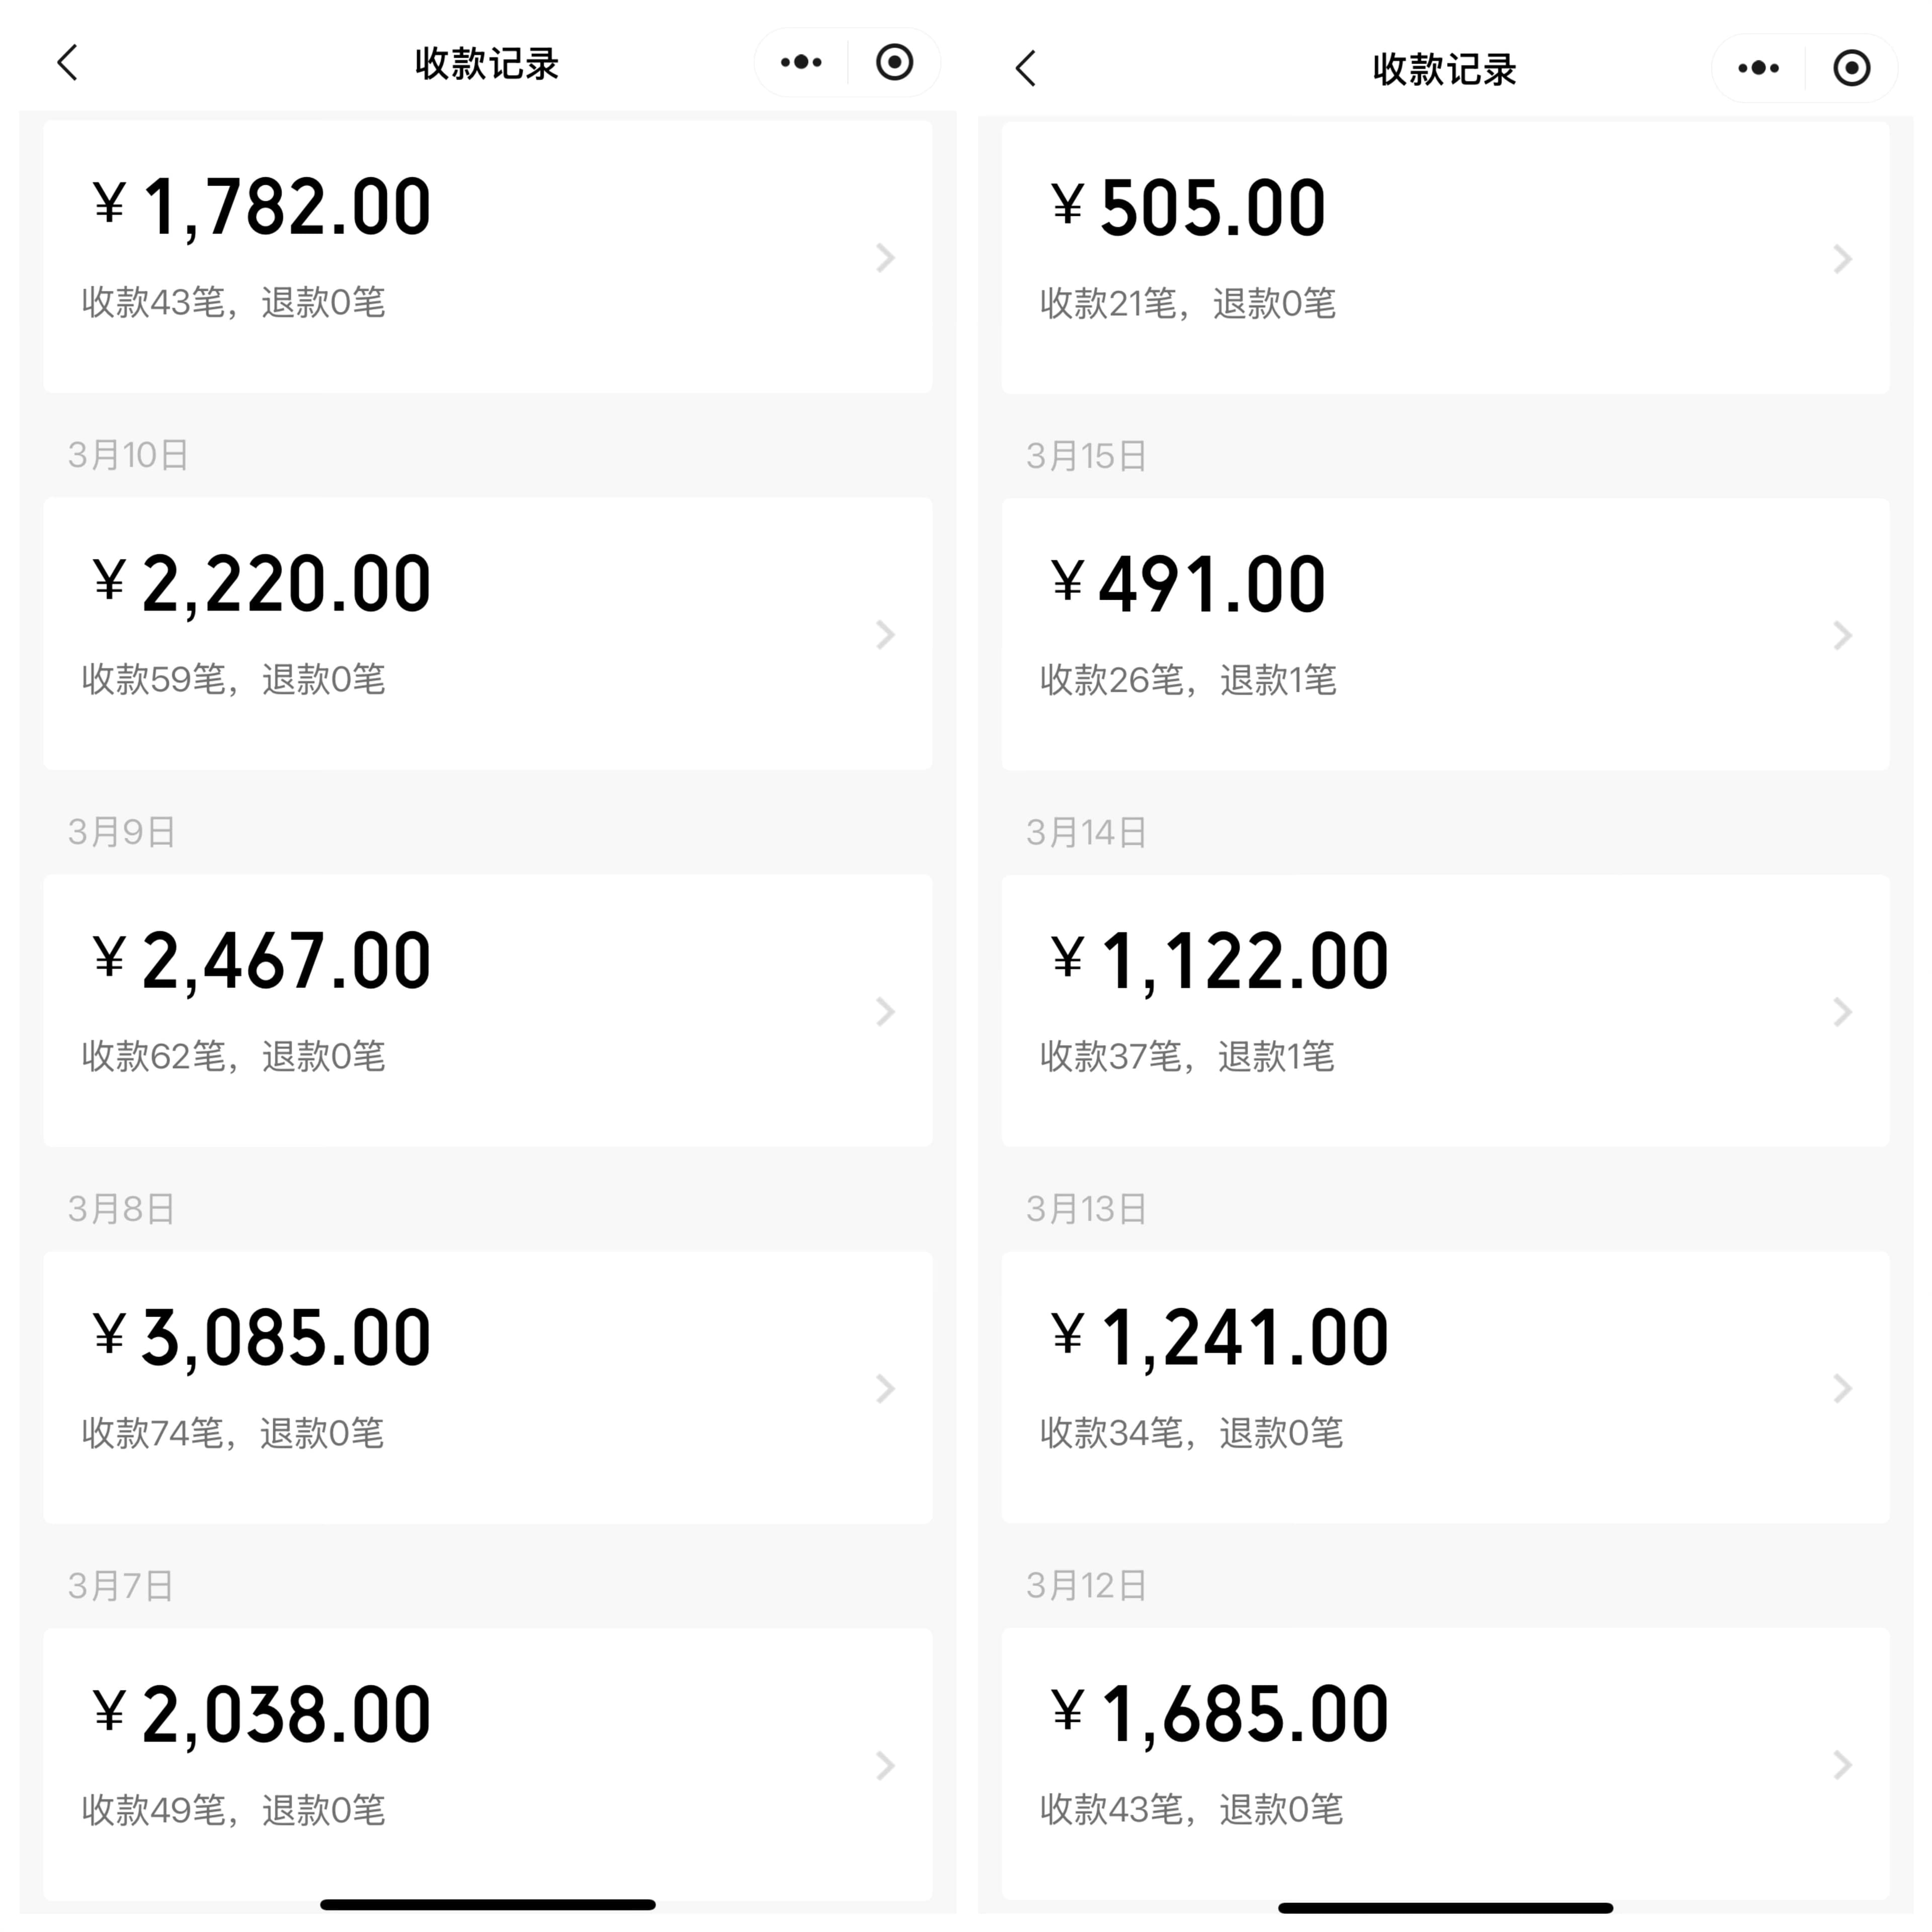Open the three-dot menu in right panel
The height and width of the screenshot is (1932, 1932).
1758,69
